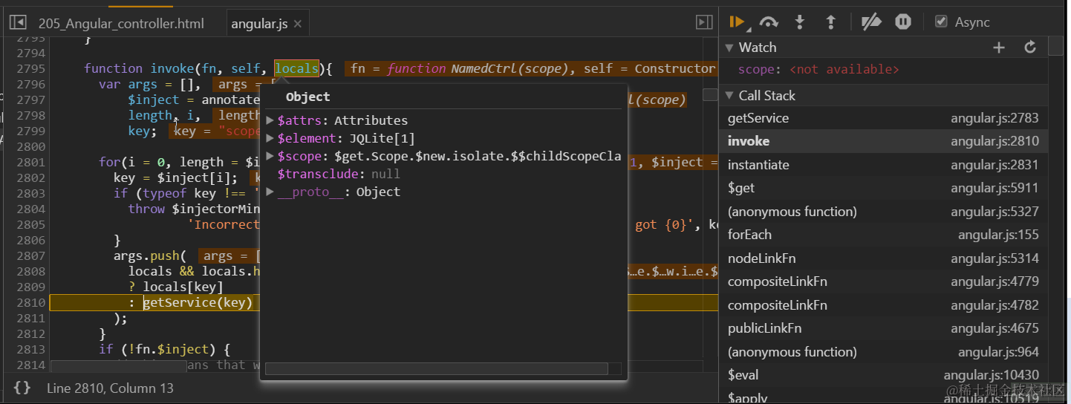The width and height of the screenshot is (1071, 404).
Task: Open angular.js:2810 source link
Action: click(x=994, y=141)
